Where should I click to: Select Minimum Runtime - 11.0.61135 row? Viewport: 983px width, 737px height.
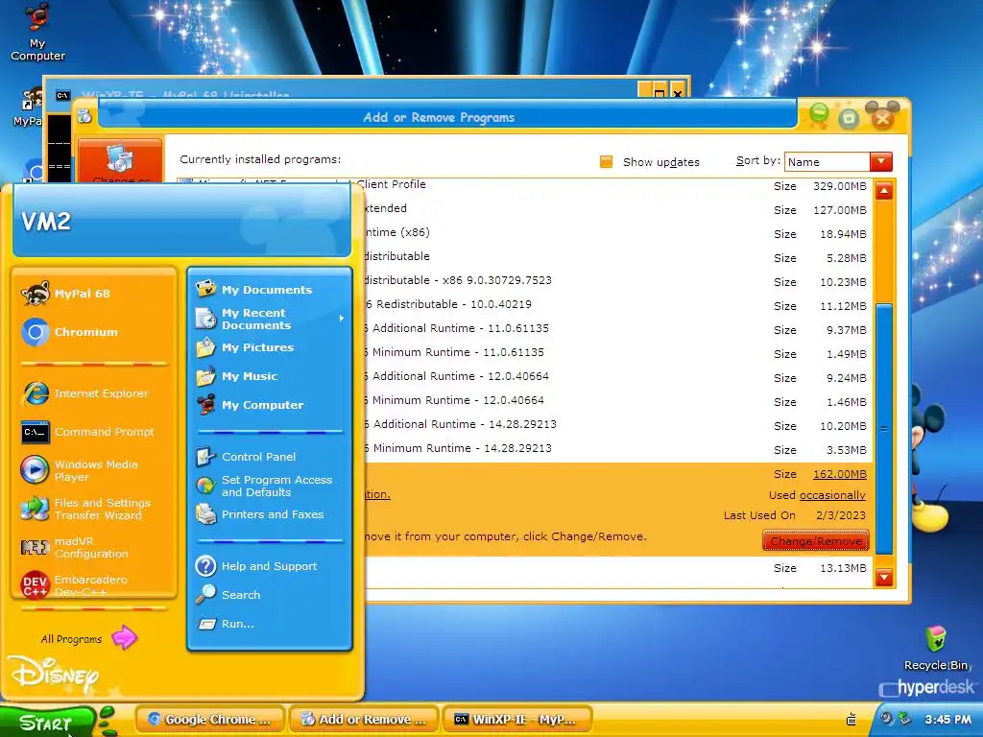(618, 353)
